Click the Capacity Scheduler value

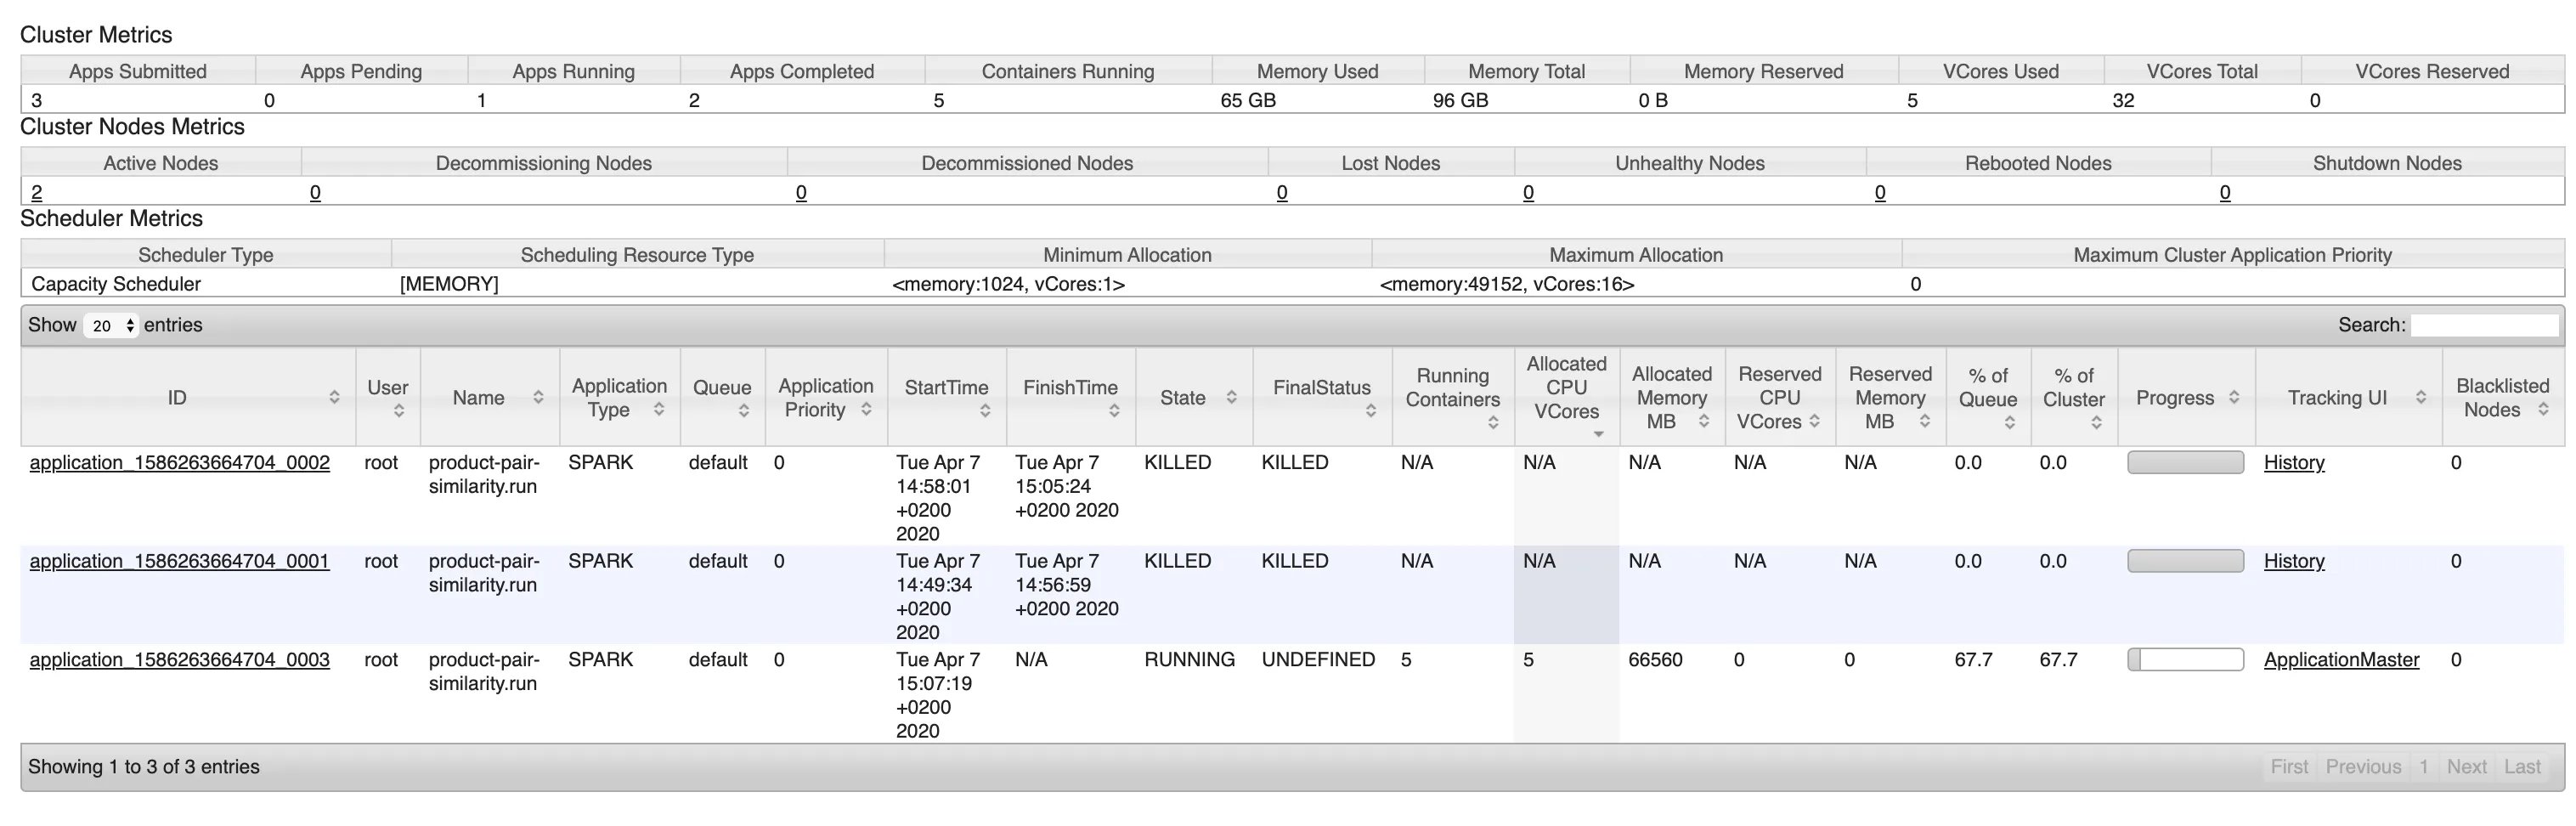click(x=116, y=284)
